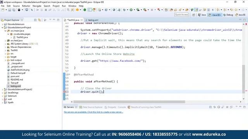Click the External Tools run icon
248x139 pixels.
[145, 10]
